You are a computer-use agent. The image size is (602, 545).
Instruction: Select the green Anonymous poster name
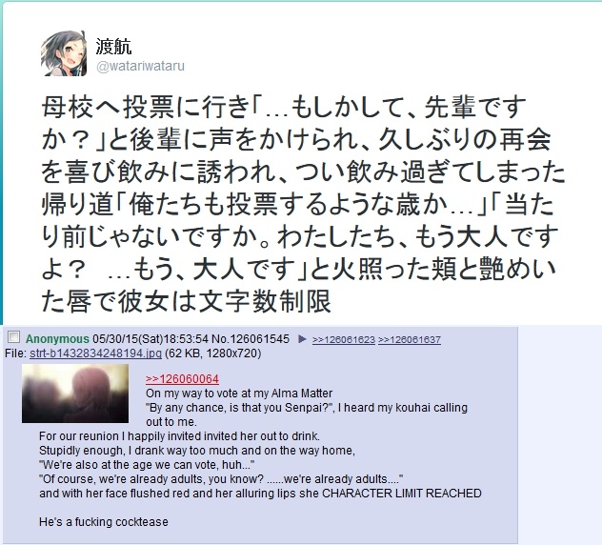click(57, 339)
